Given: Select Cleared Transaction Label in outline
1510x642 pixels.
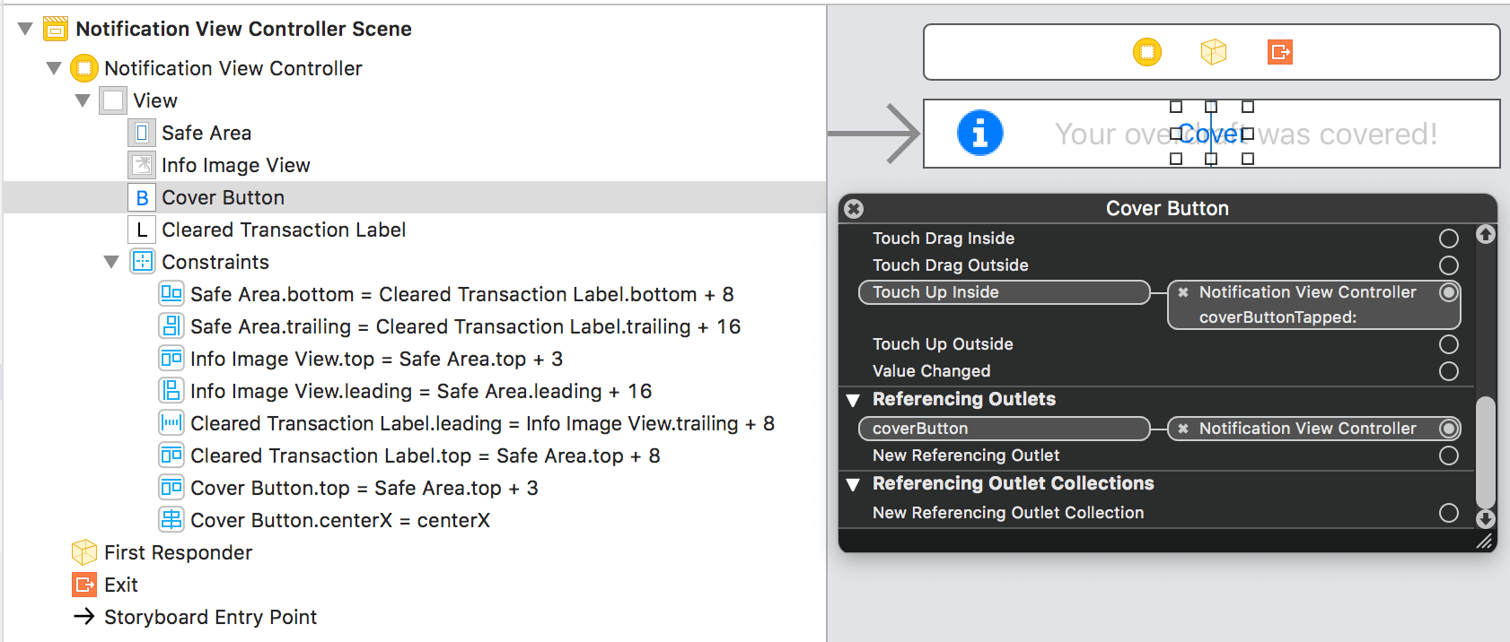Looking at the screenshot, I should [283, 230].
